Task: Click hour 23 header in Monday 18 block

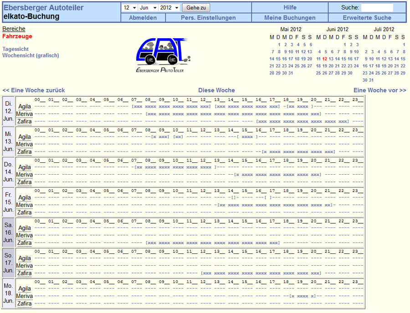Action: point(358,282)
